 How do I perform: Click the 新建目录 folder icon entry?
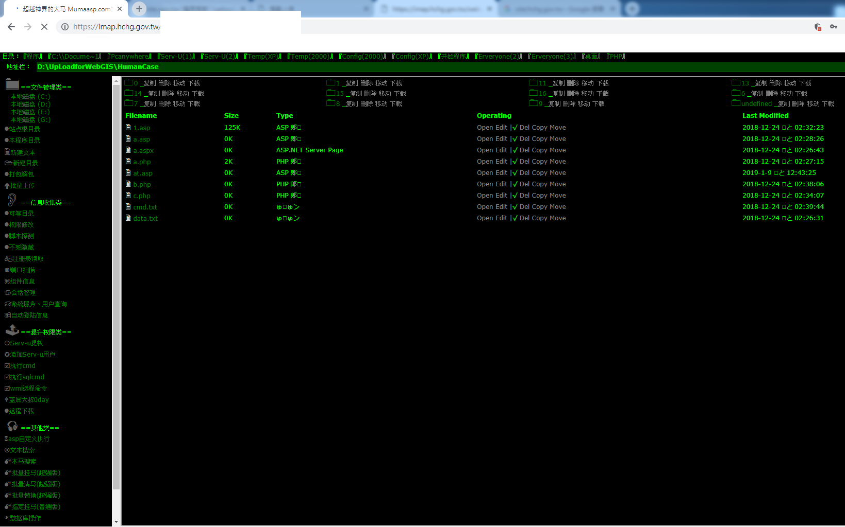pos(21,163)
